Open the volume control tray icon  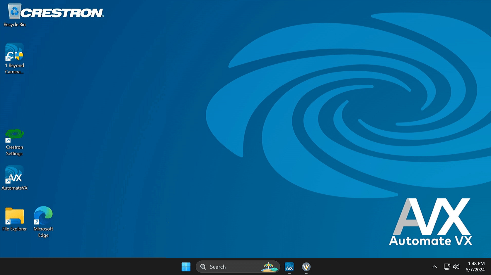click(456, 267)
